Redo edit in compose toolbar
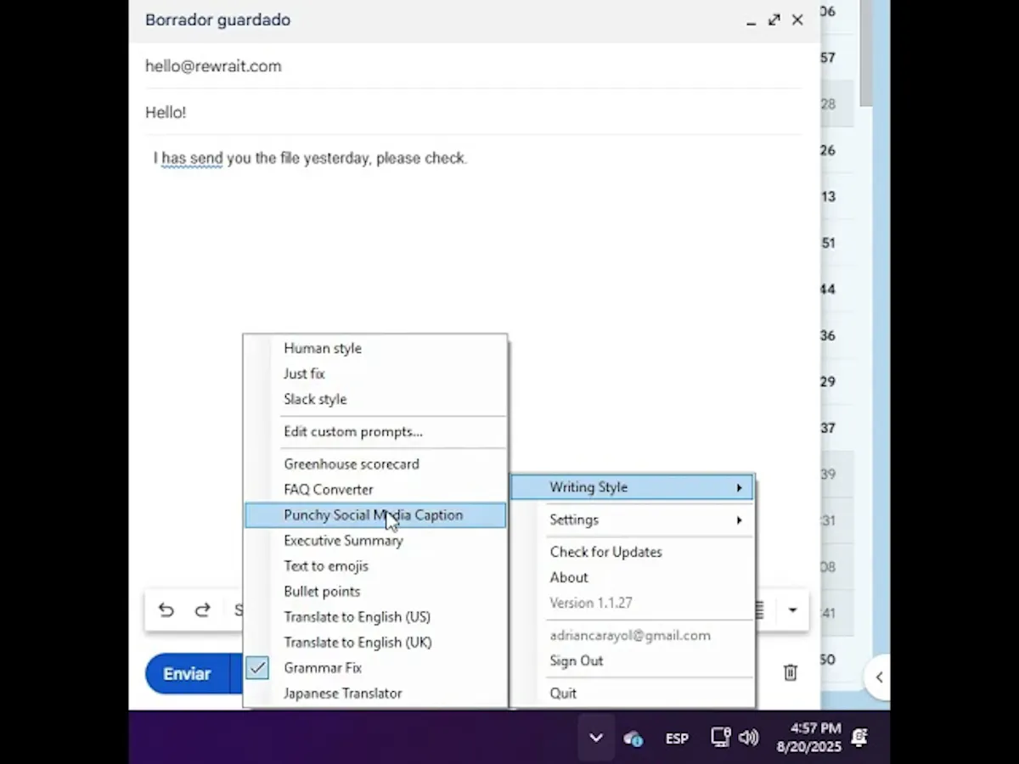The height and width of the screenshot is (764, 1019). pyautogui.click(x=202, y=610)
